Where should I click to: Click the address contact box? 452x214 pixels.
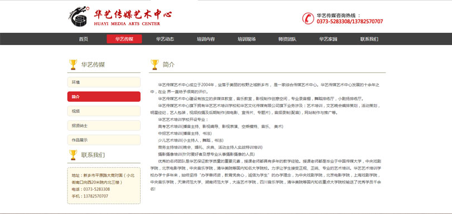pyautogui.click(x=104, y=186)
